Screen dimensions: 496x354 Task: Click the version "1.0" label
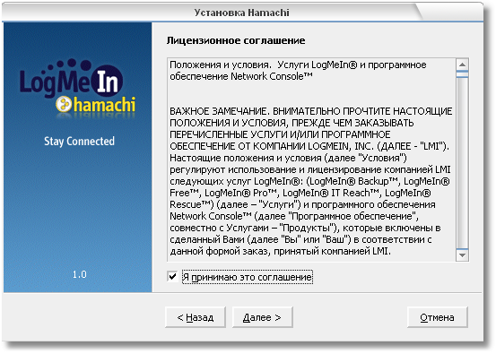pyautogui.click(x=80, y=274)
